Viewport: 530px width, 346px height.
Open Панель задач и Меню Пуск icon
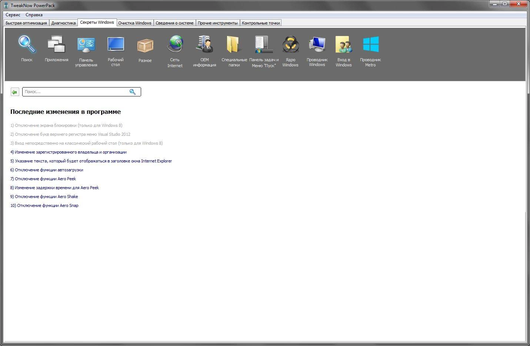264,45
